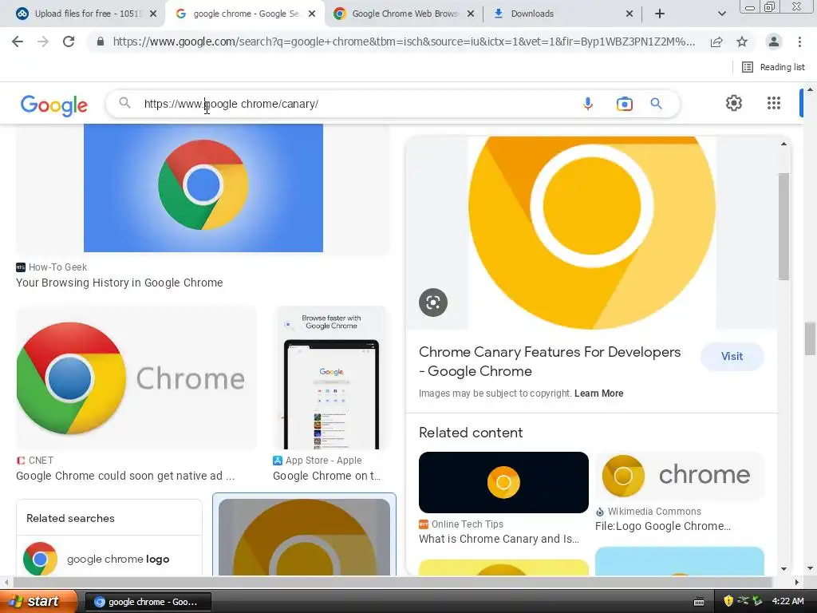Open the Windows start menu
817x613 pixels.
(37, 601)
